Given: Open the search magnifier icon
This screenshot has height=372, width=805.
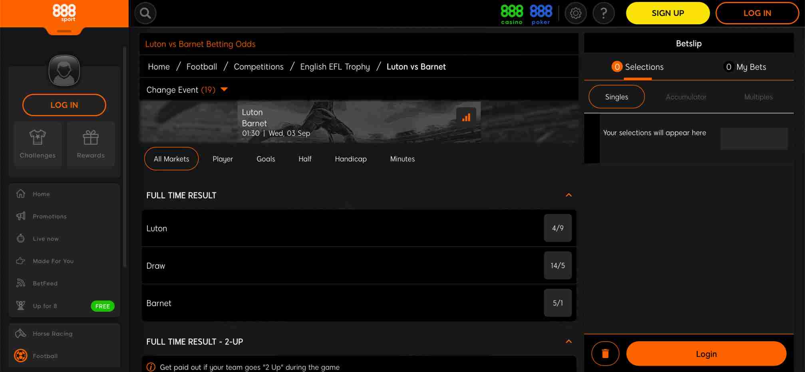Looking at the screenshot, I should [145, 13].
